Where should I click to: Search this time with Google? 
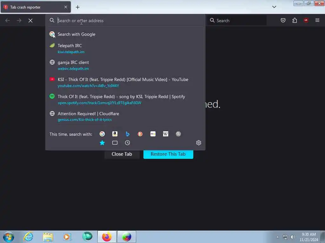click(102, 134)
